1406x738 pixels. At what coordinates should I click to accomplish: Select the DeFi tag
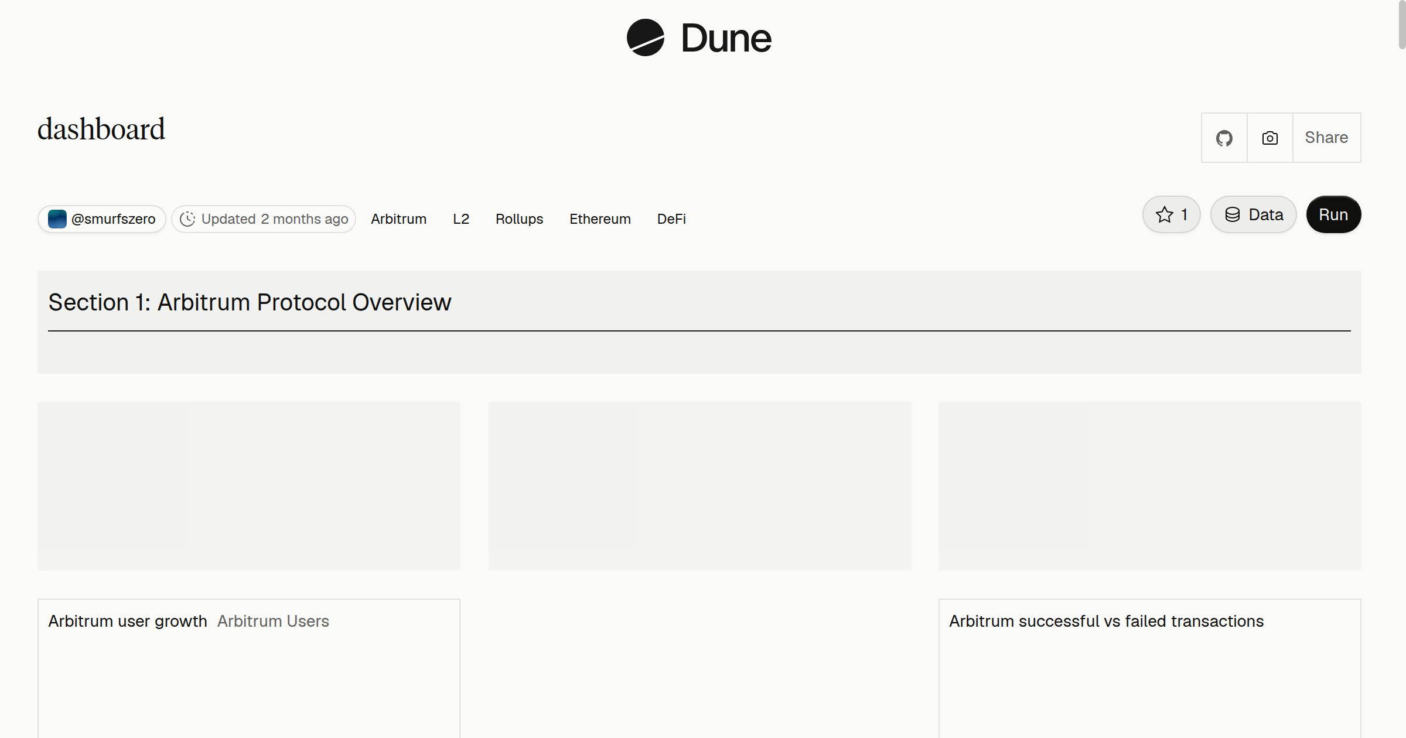671,219
